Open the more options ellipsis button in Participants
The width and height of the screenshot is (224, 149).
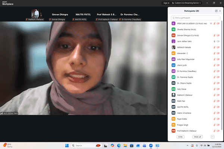pos(212,137)
